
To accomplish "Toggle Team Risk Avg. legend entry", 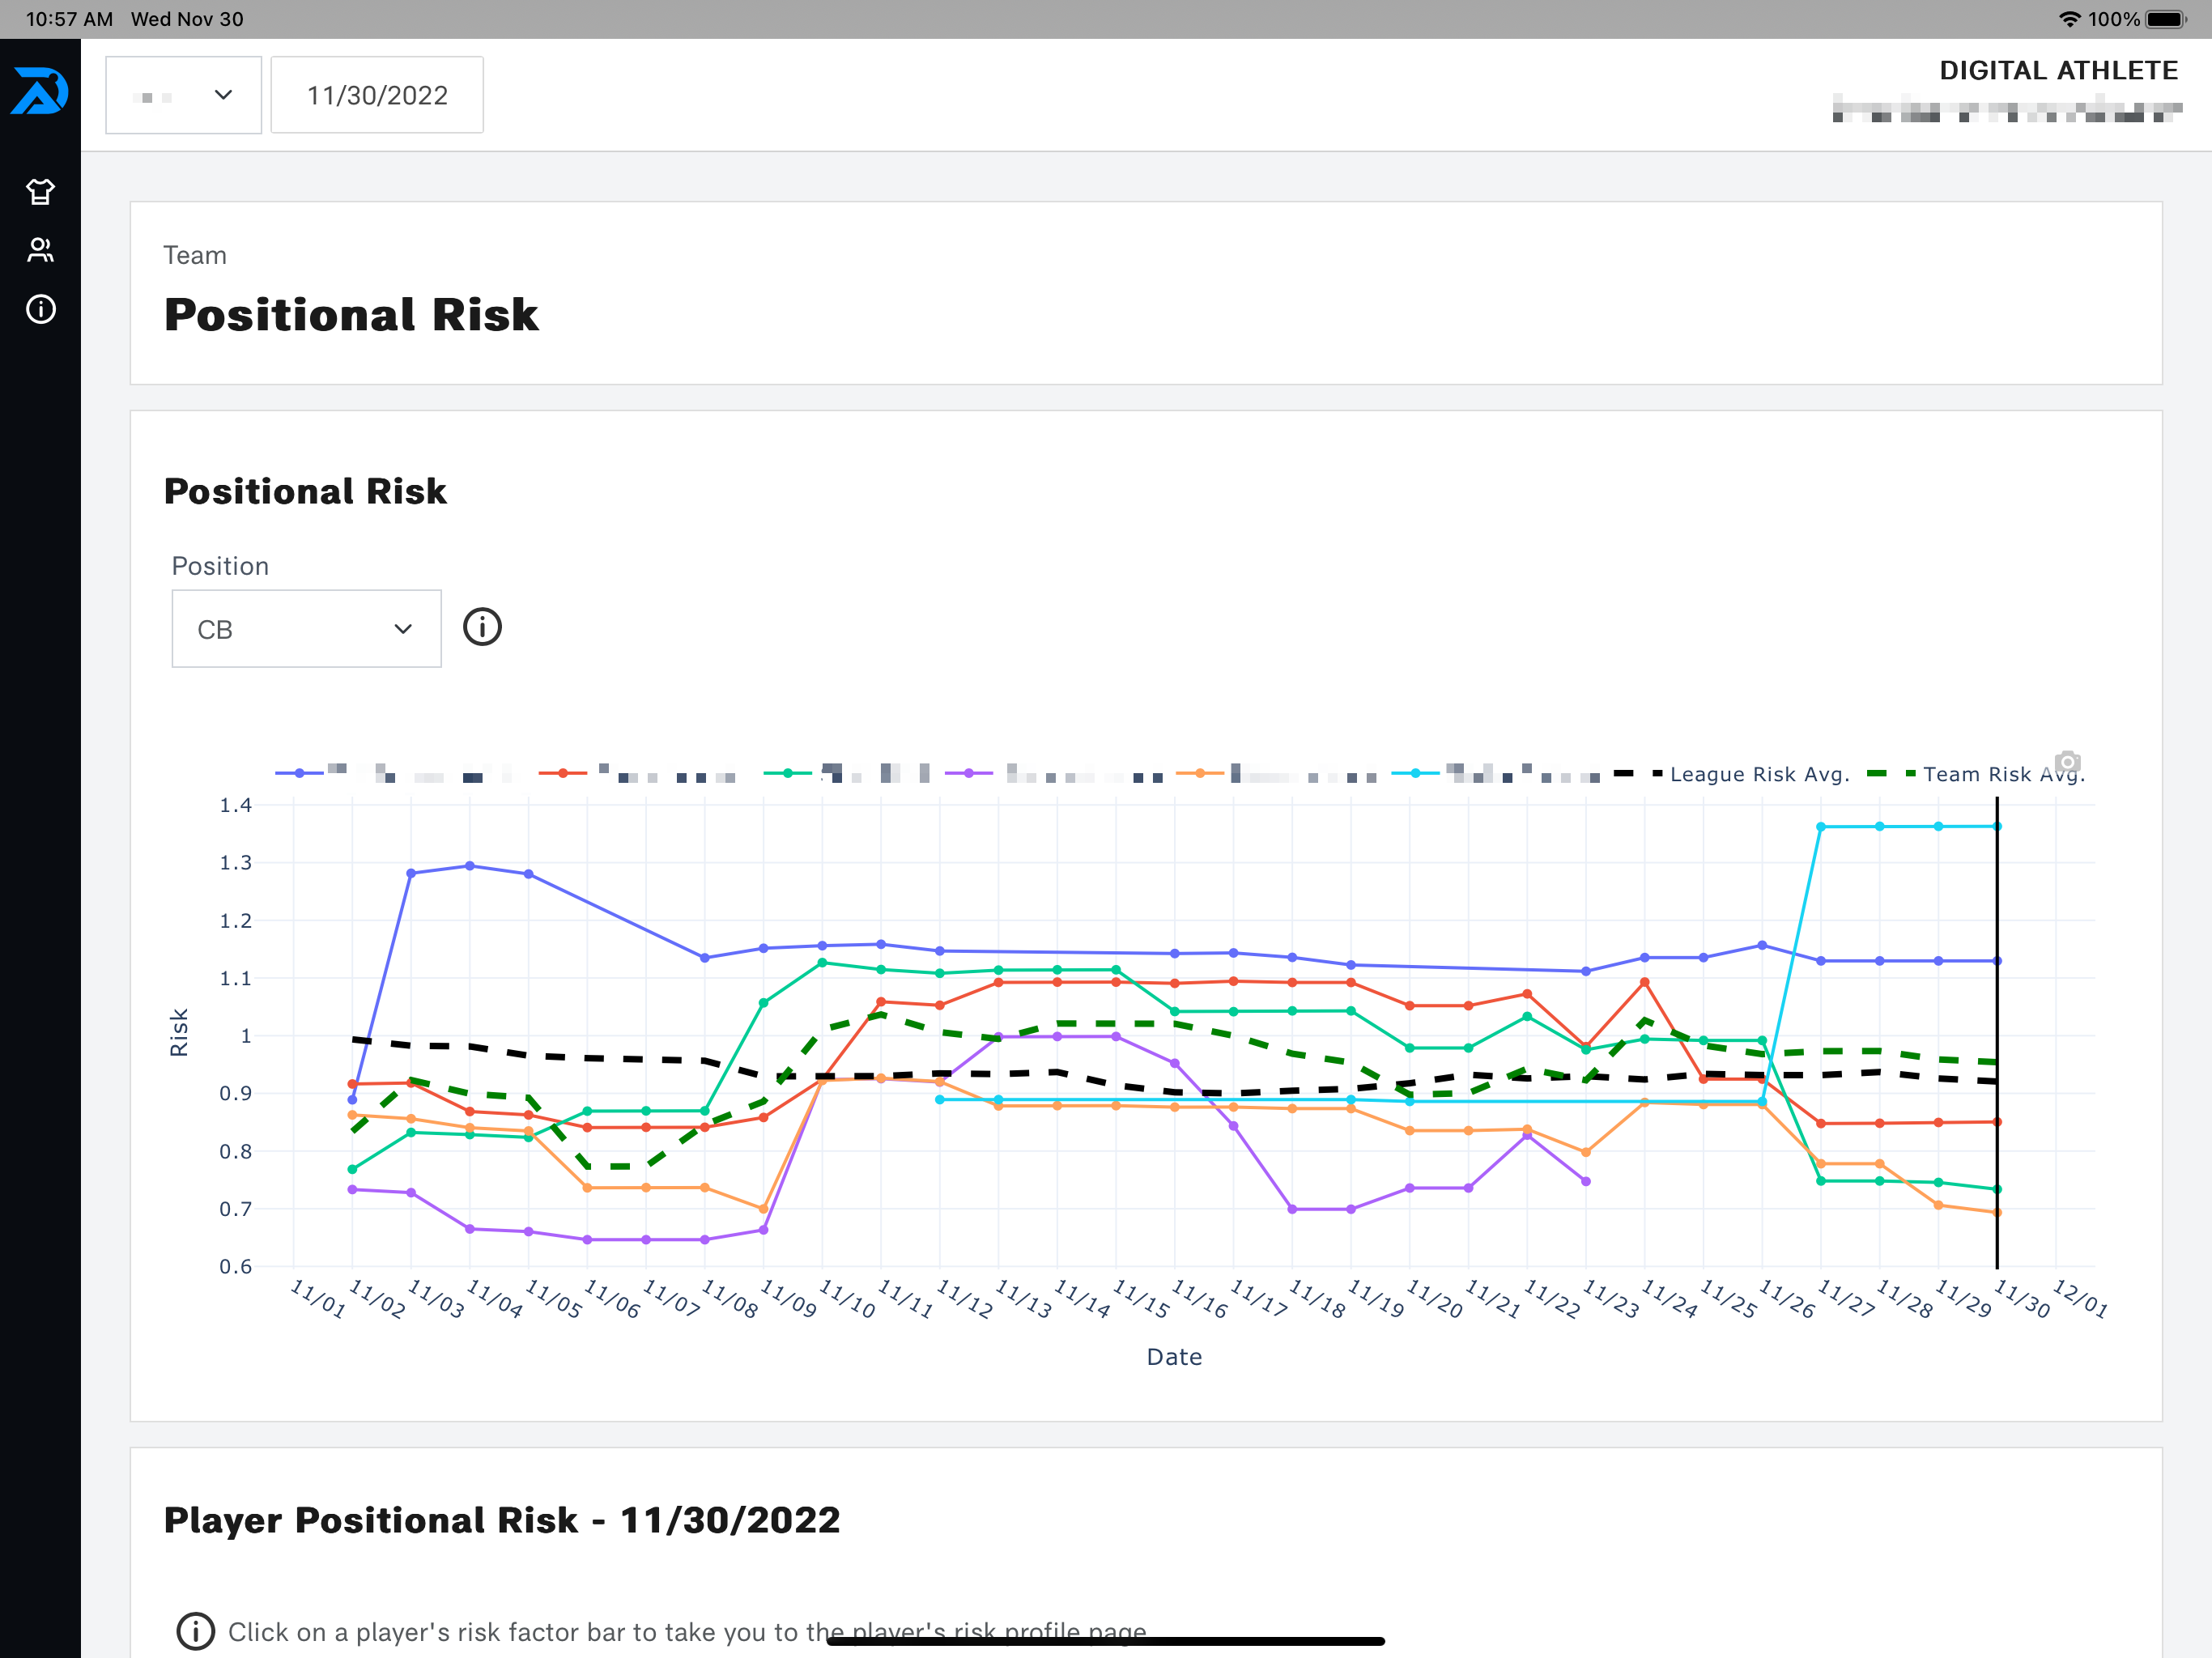I will [1976, 774].
